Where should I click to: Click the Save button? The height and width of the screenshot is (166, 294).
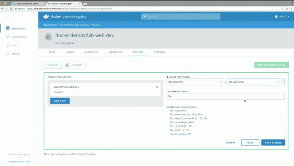(250, 142)
